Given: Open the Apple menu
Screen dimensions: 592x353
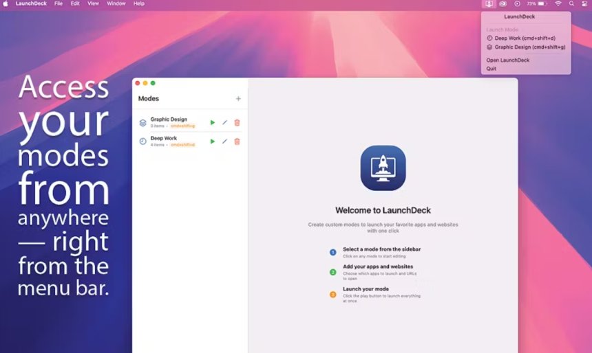Looking at the screenshot, I should tap(6, 3).
